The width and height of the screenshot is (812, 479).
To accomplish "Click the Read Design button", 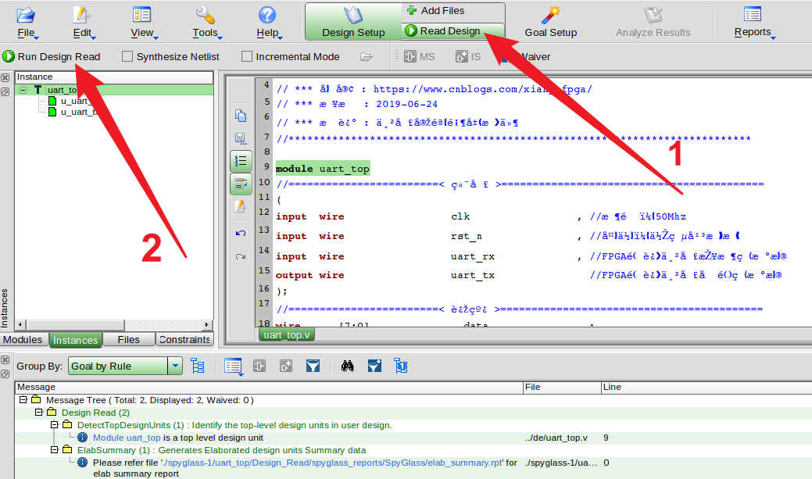I will [x=442, y=30].
